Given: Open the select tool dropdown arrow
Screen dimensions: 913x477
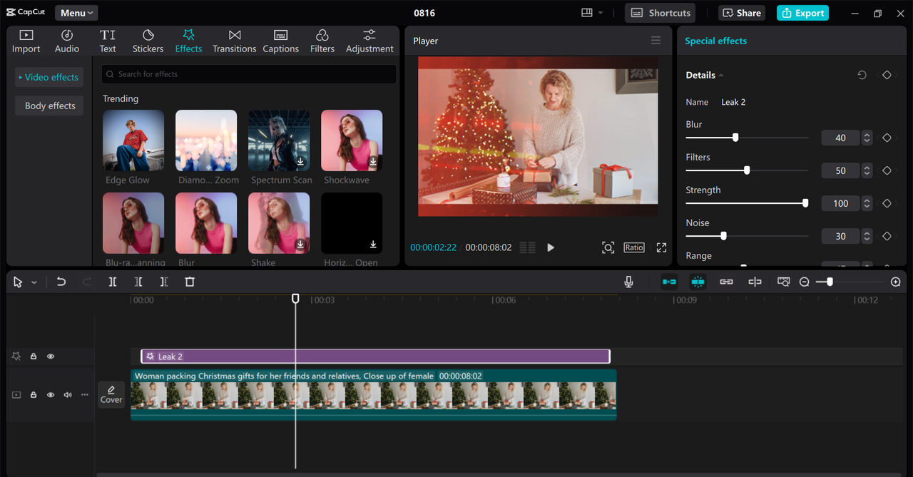Looking at the screenshot, I should (x=34, y=282).
